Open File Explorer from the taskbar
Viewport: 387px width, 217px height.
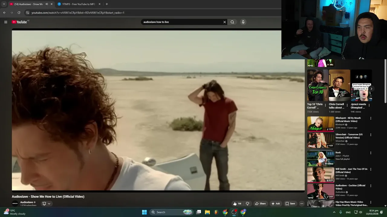(207, 212)
